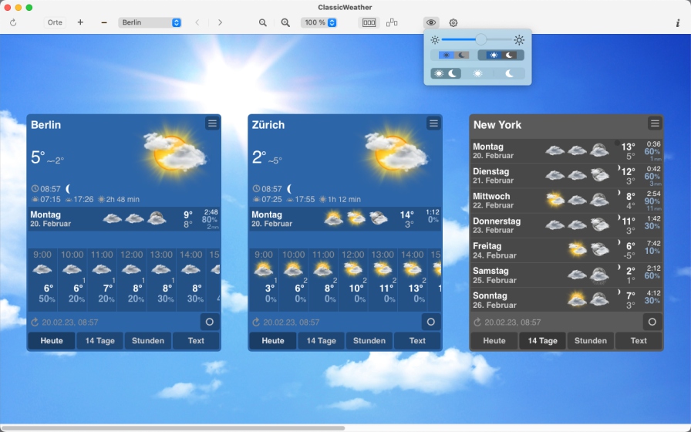
Task: Click the Berlin card city title
Action: pyautogui.click(x=46, y=125)
